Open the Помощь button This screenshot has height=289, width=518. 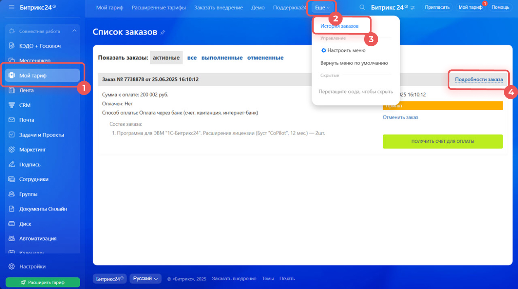(500, 7)
